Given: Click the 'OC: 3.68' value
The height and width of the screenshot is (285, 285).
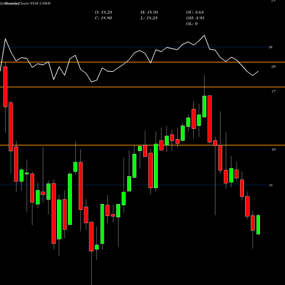Looking at the screenshot, I should 195,13.
